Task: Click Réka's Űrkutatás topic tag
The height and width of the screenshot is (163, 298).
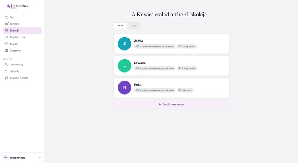Action: click(x=185, y=90)
